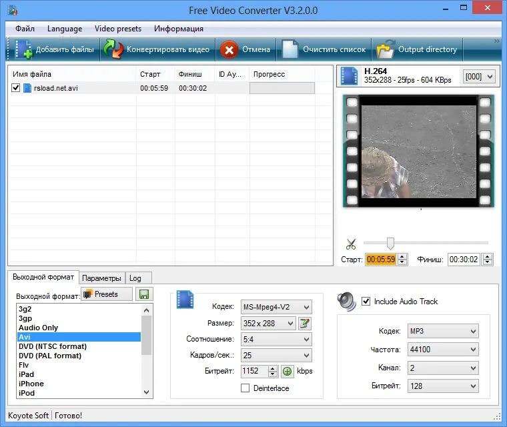The image size is (507, 427).
Task: Click Output directory toolbar label
Action: (428, 49)
